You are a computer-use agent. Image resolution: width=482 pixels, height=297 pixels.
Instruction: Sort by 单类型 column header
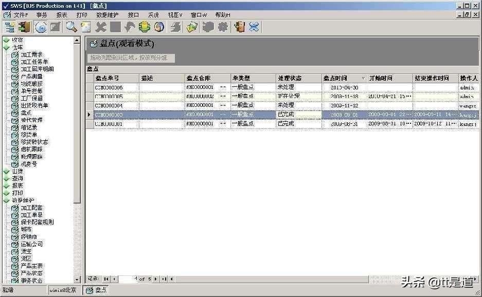253,78
